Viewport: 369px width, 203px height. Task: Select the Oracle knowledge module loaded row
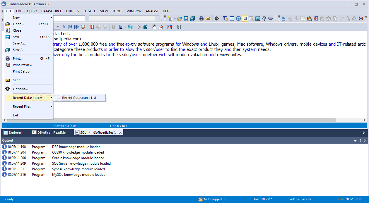point(184,158)
